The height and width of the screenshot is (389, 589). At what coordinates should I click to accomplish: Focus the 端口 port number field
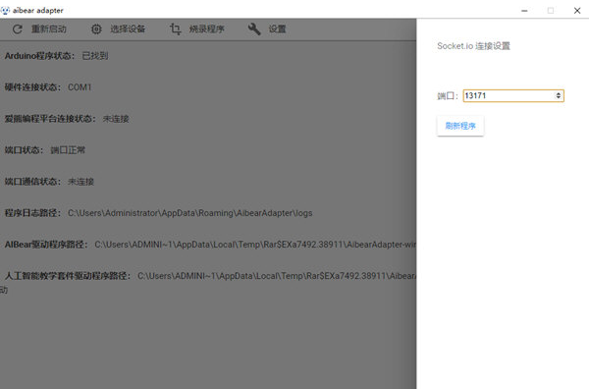click(513, 96)
